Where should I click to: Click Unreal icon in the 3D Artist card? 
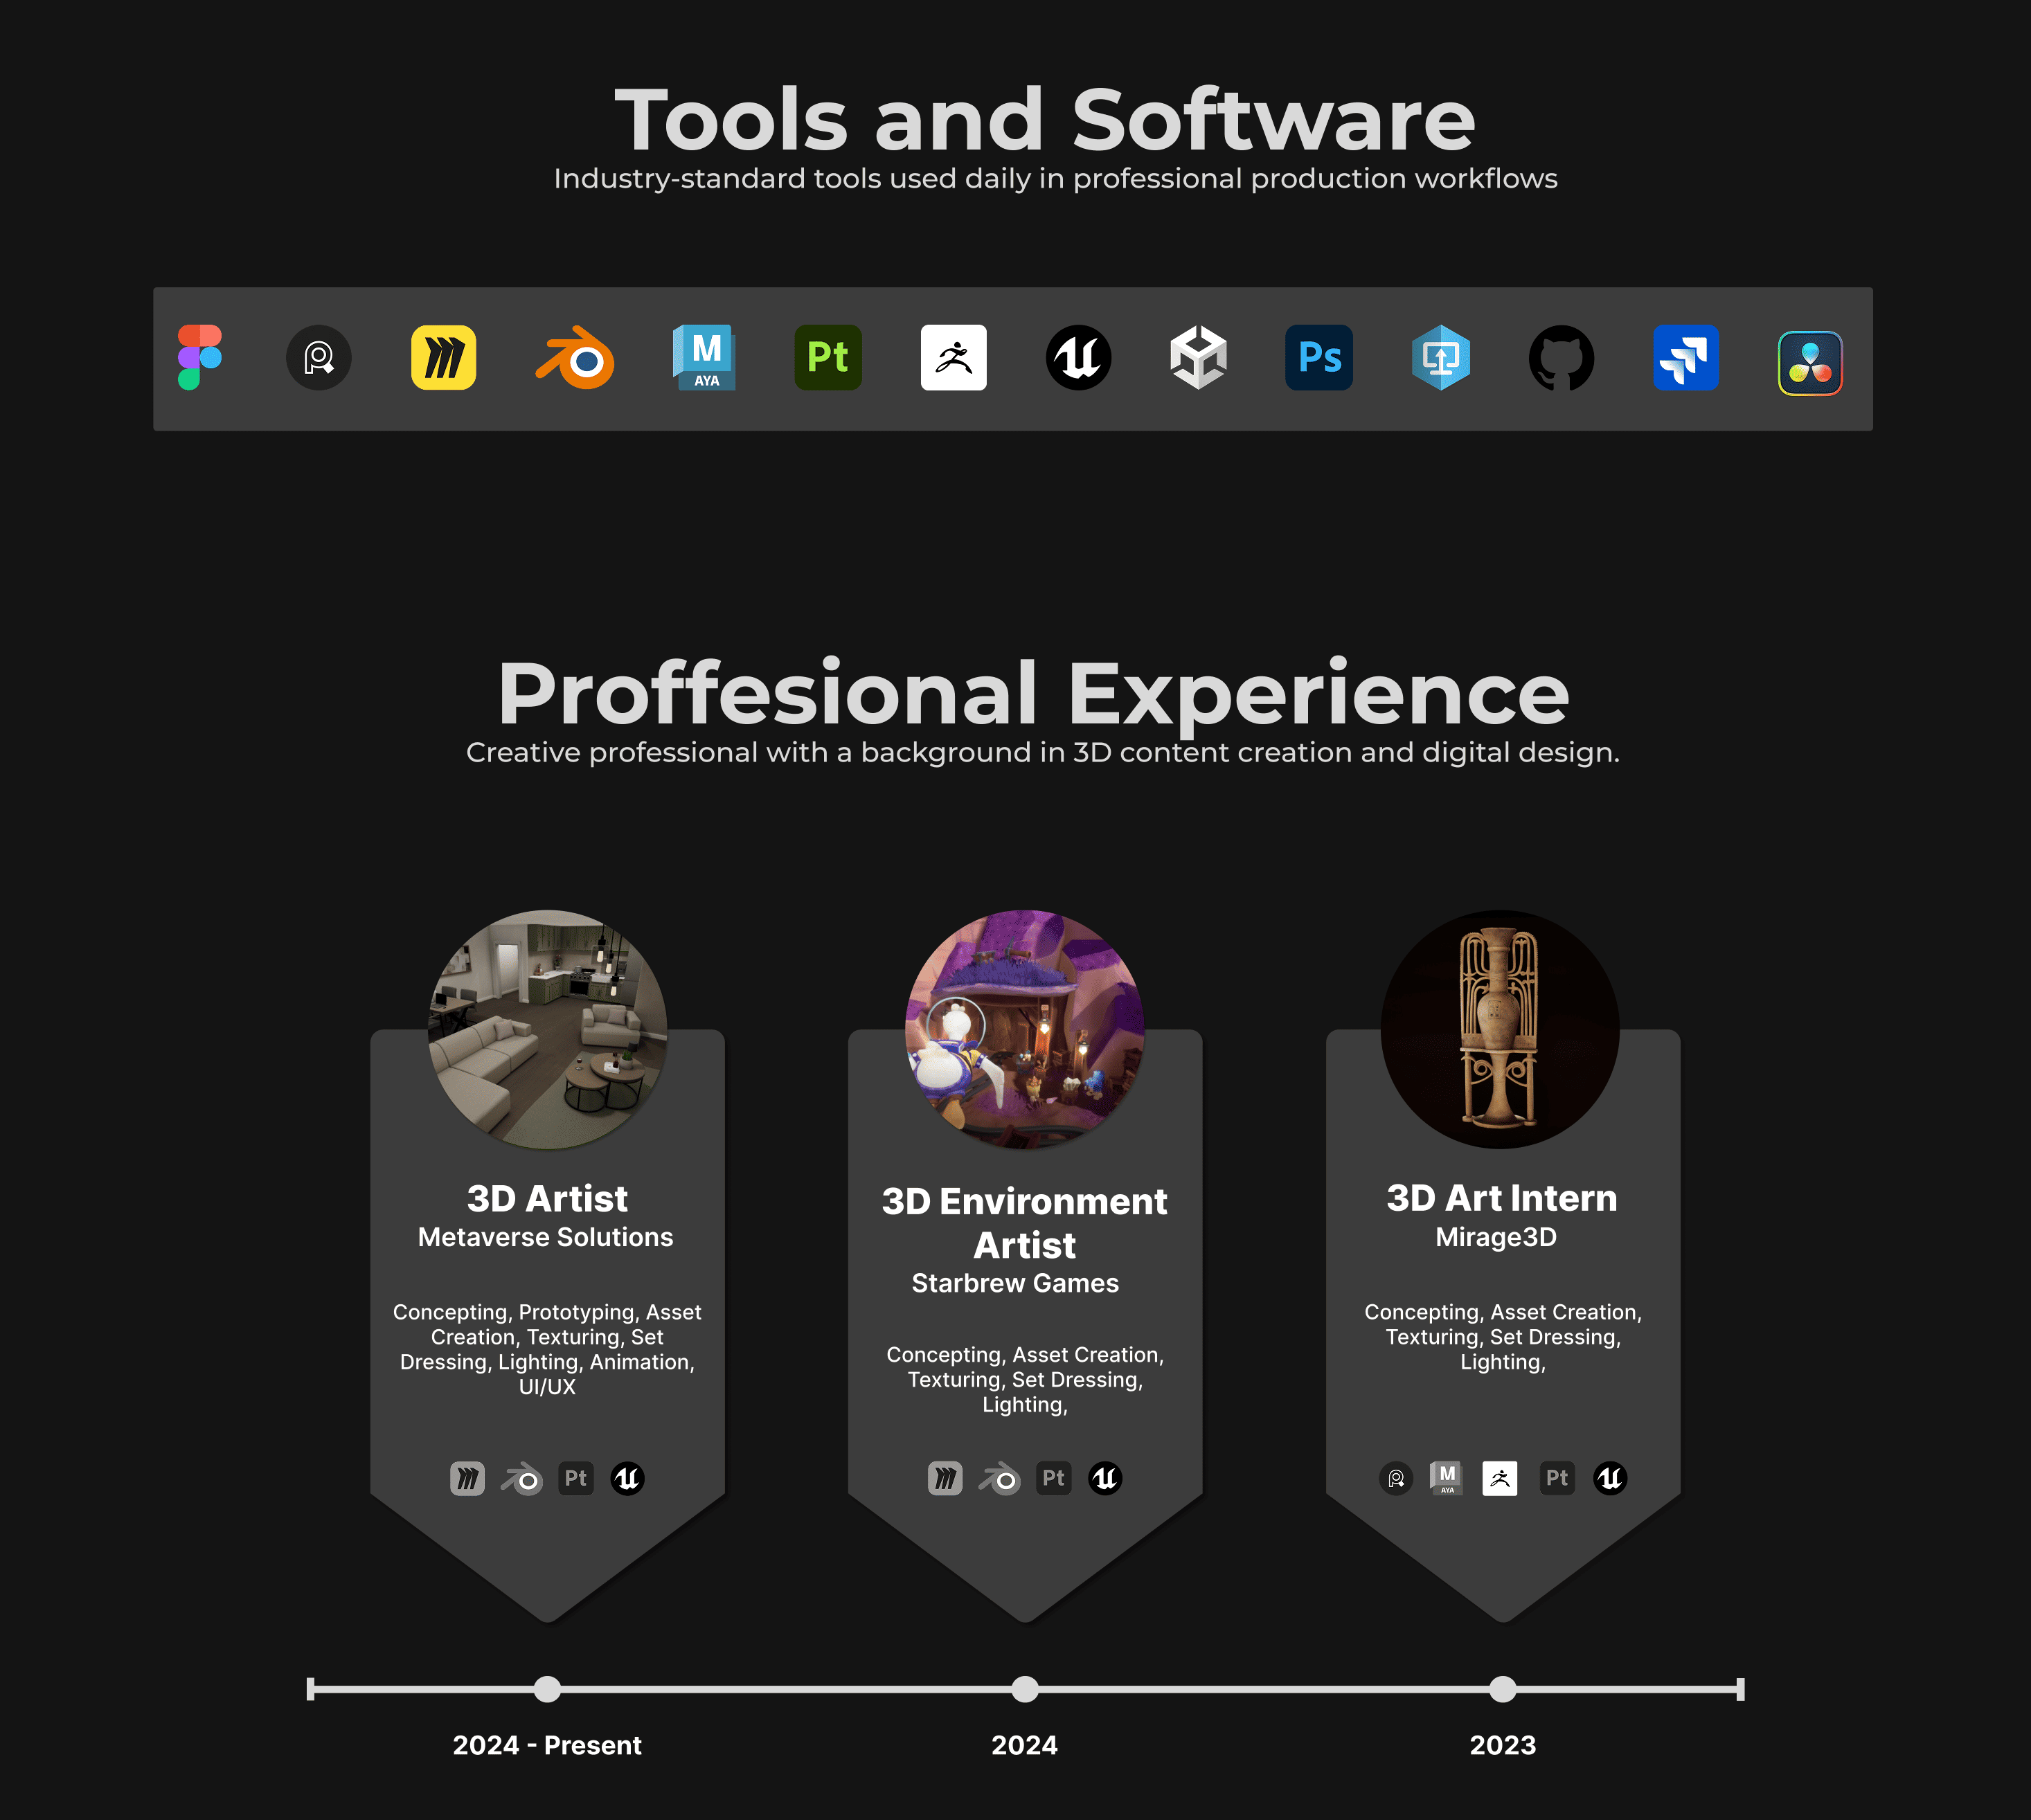(x=627, y=1478)
